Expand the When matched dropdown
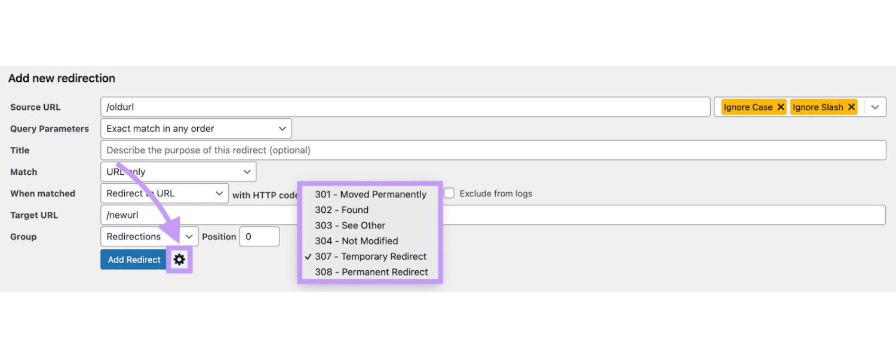This screenshot has height=358, width=896. (x=164, y=193)
